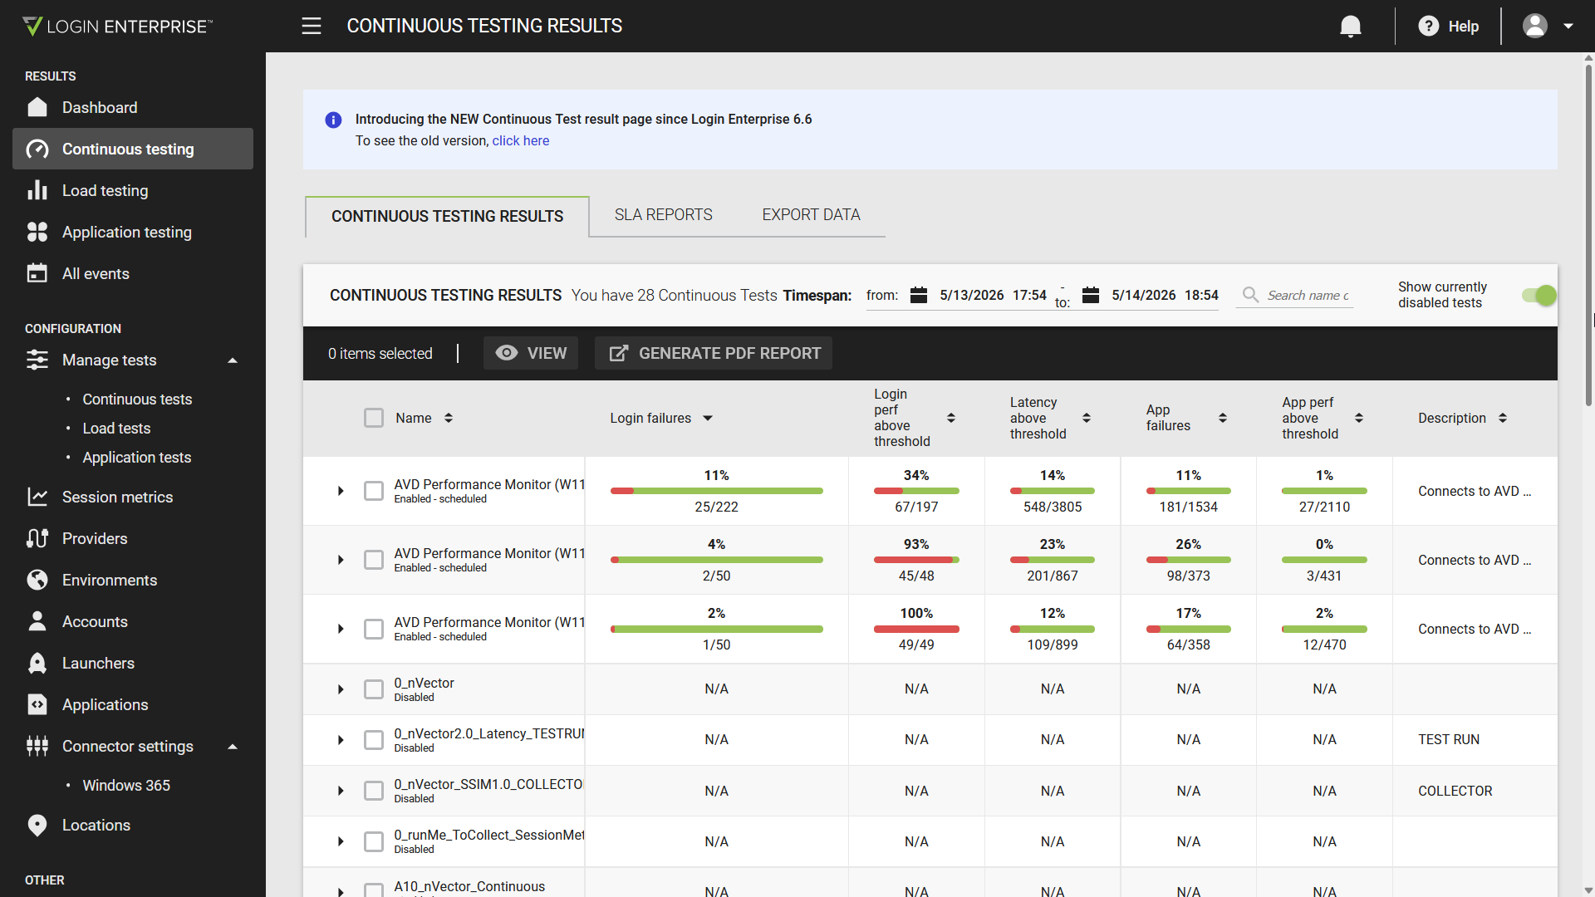Click the first row Login failures progress bar
The image size is (1595, 897).
click(x=716, y=491)
